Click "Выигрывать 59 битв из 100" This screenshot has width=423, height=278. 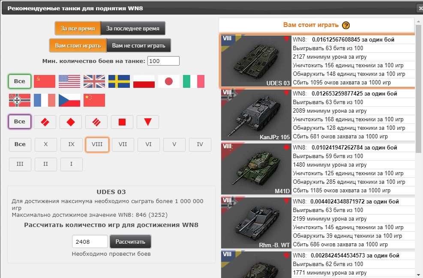[x=328, y=156]
